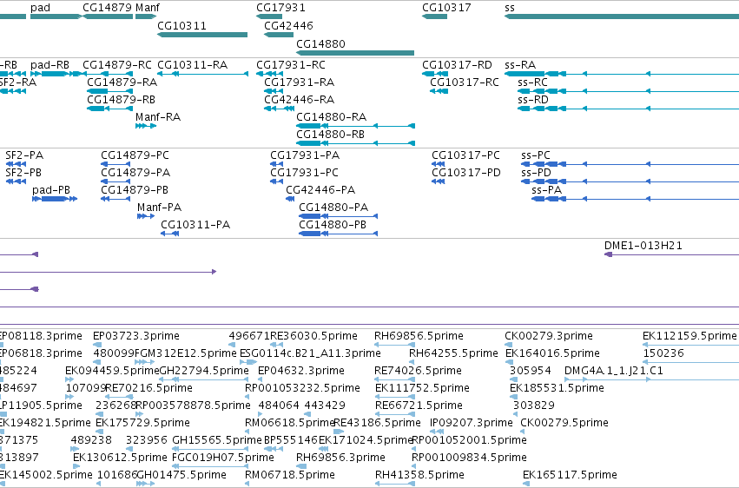Click the CG17931 gene label
The width and height of the screenshot is (739, 488).
coord(280,8)
